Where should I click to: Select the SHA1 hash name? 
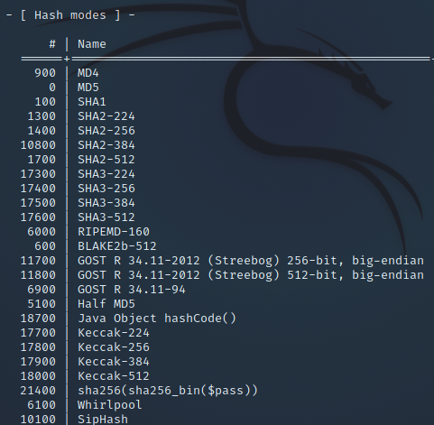click(x=92, y=102)
